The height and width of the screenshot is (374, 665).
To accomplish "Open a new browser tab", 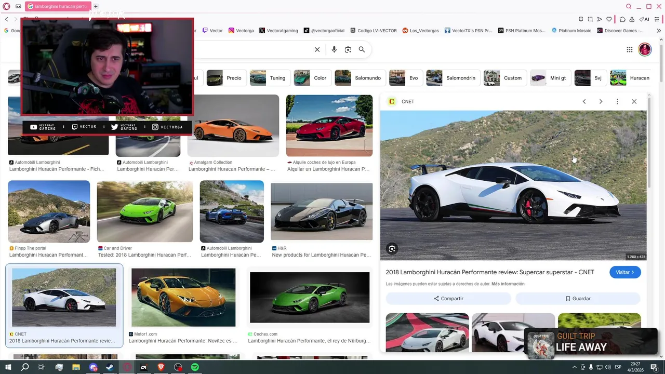I will click(96, 6).
